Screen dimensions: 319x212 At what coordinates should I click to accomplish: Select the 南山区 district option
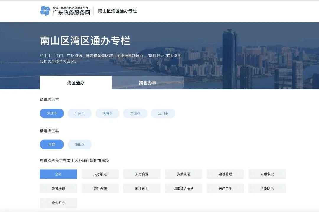click(79, 144)
